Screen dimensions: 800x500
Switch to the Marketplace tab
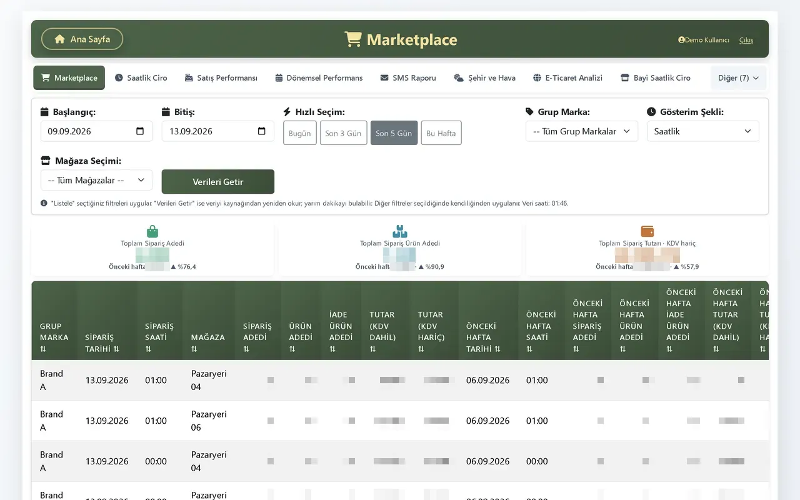click(69, 78)
